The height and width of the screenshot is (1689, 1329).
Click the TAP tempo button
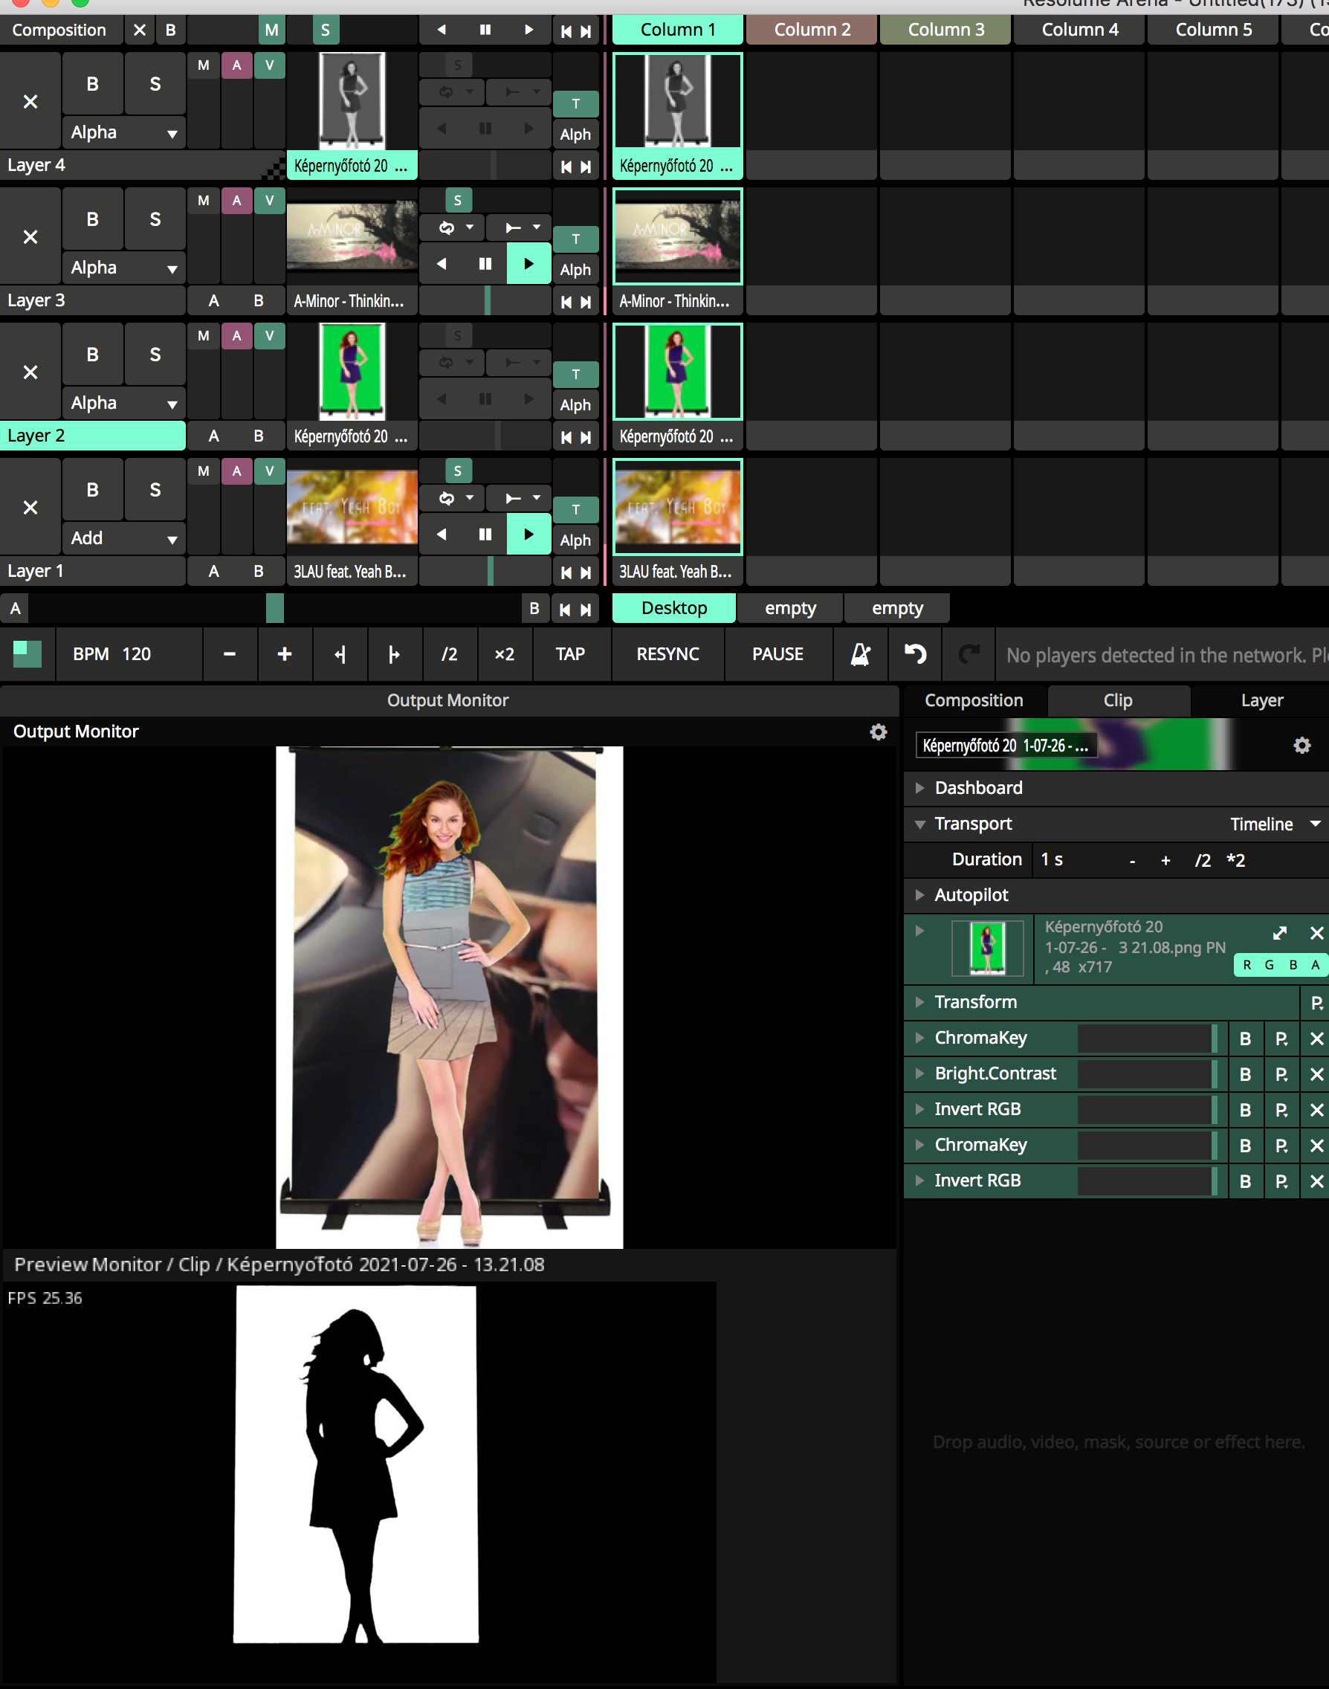(x=569, y=655)
